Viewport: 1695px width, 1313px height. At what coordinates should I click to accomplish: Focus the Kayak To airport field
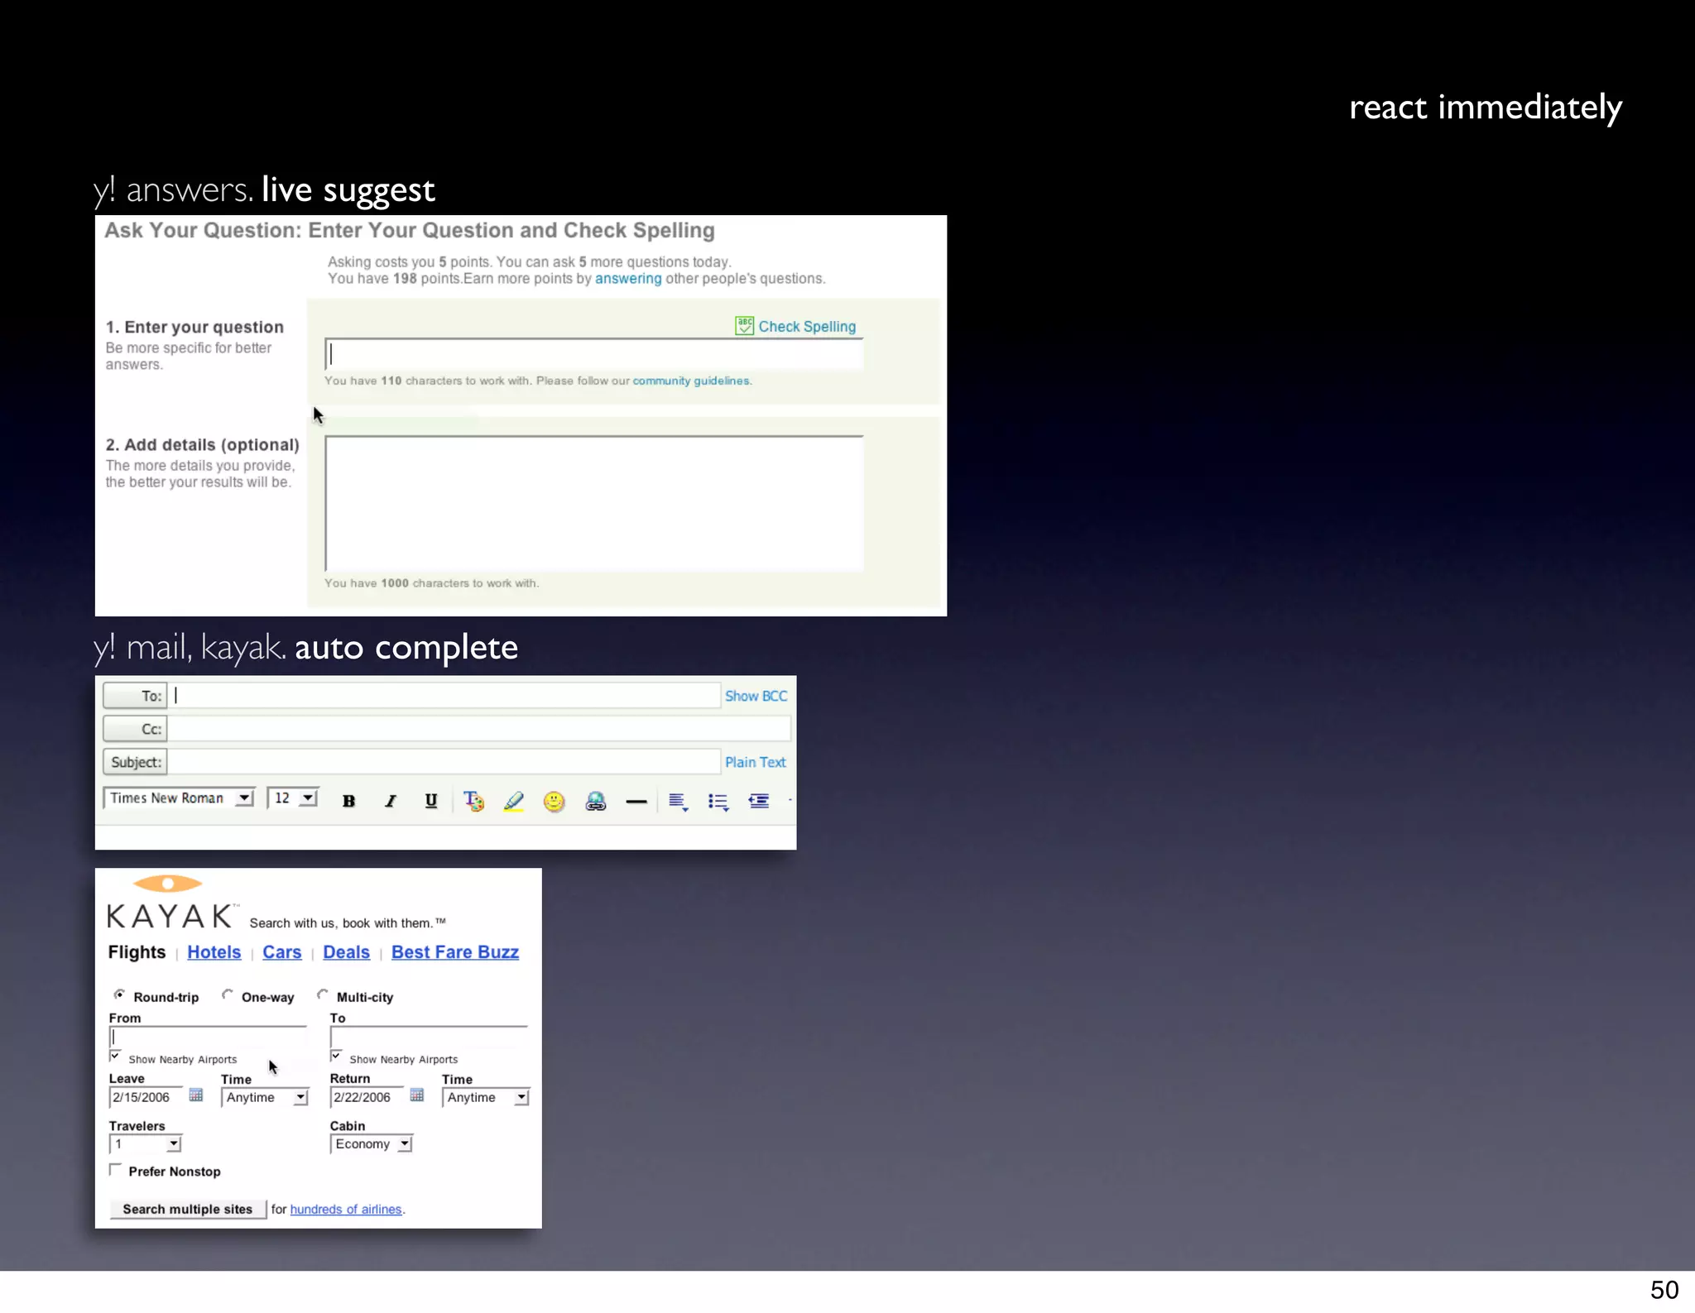coord(429,1037)
